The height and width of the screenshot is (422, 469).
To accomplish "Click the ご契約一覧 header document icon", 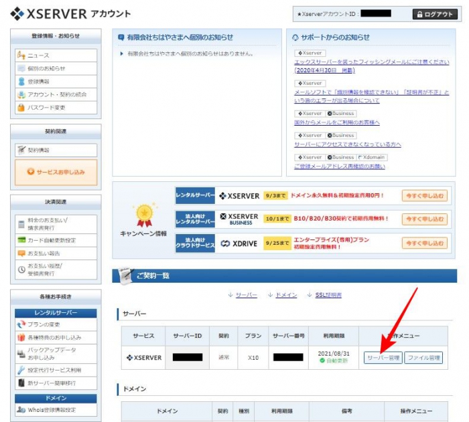I will click(126, 276).
